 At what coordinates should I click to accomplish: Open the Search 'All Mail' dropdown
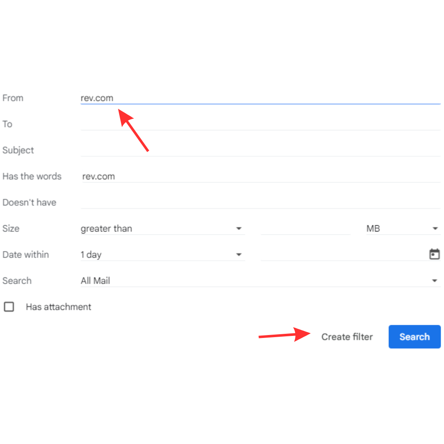tap(261, 281)
